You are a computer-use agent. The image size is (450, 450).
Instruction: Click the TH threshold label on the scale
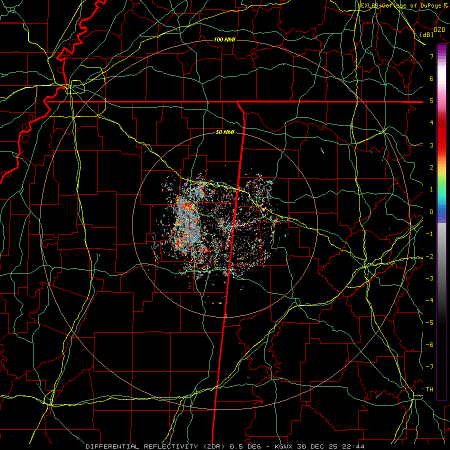point(429,389)
